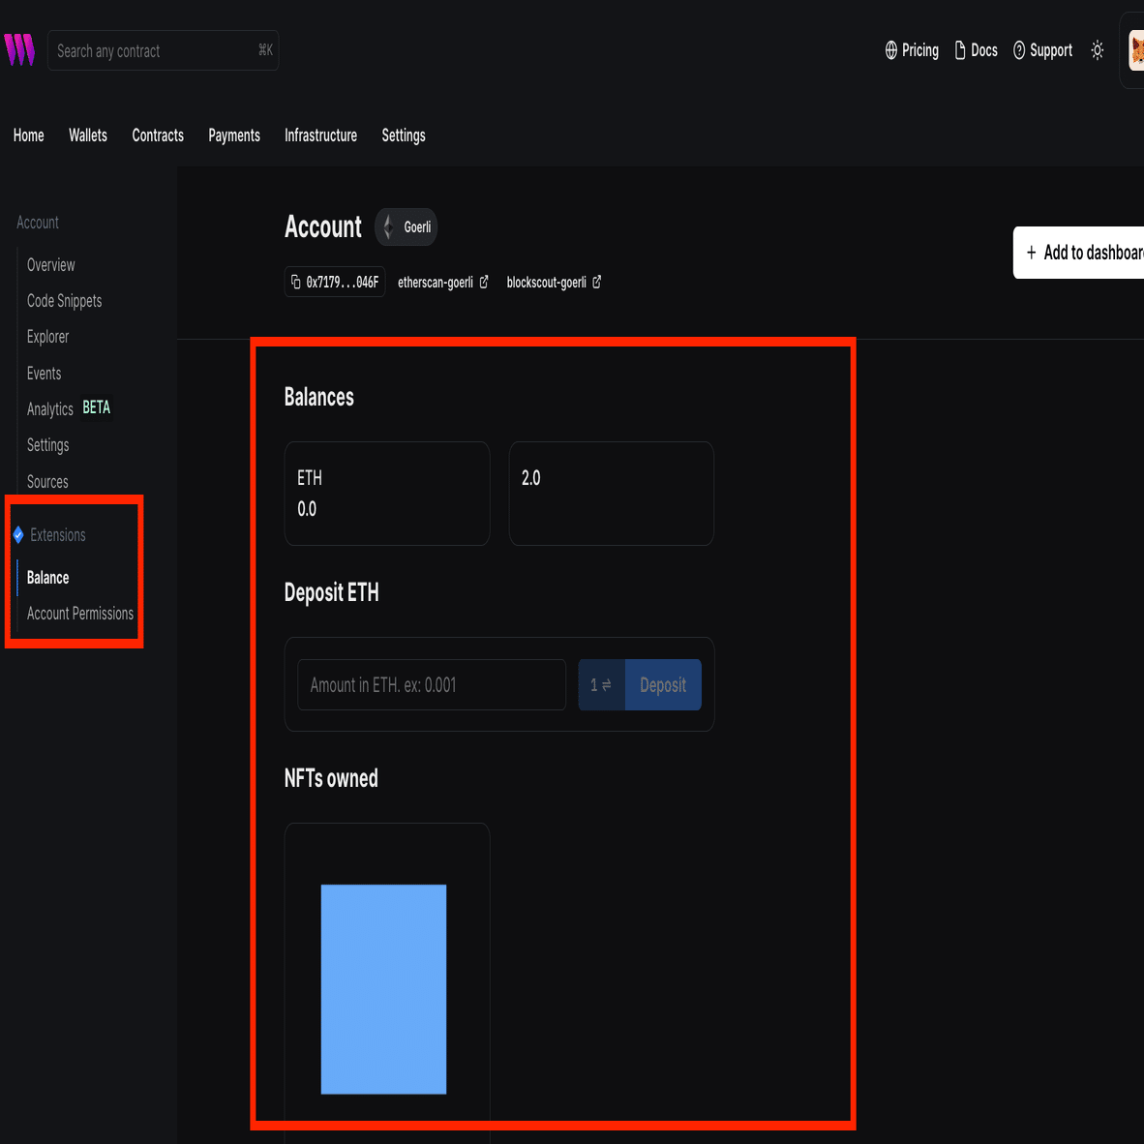This screenshot has width=1144, height=1144.
Task: Select Overview in the sidebar
Action: pyautogui.click(x=51, y=265)
